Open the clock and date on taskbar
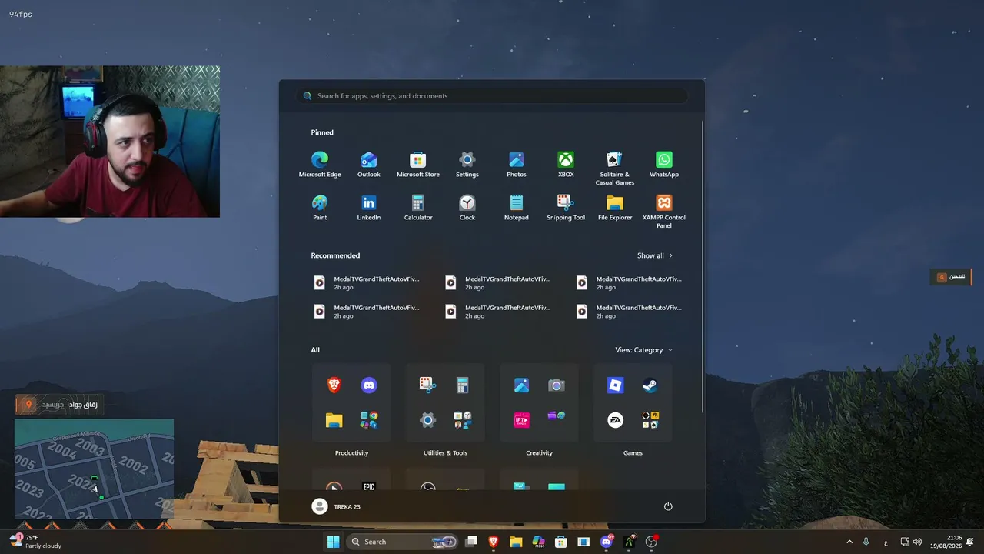Image resolution: width=984 pixels, height=554 pixels. (946, 542)
